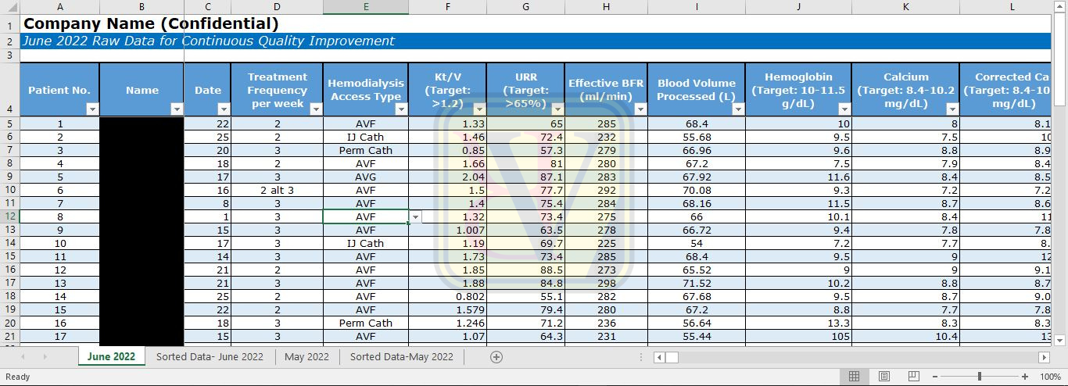Open the Blood Volume Processed filter dropdown
Viewport: 1068px width, 386px height.
pyautogui.click(x=738, y=109)
